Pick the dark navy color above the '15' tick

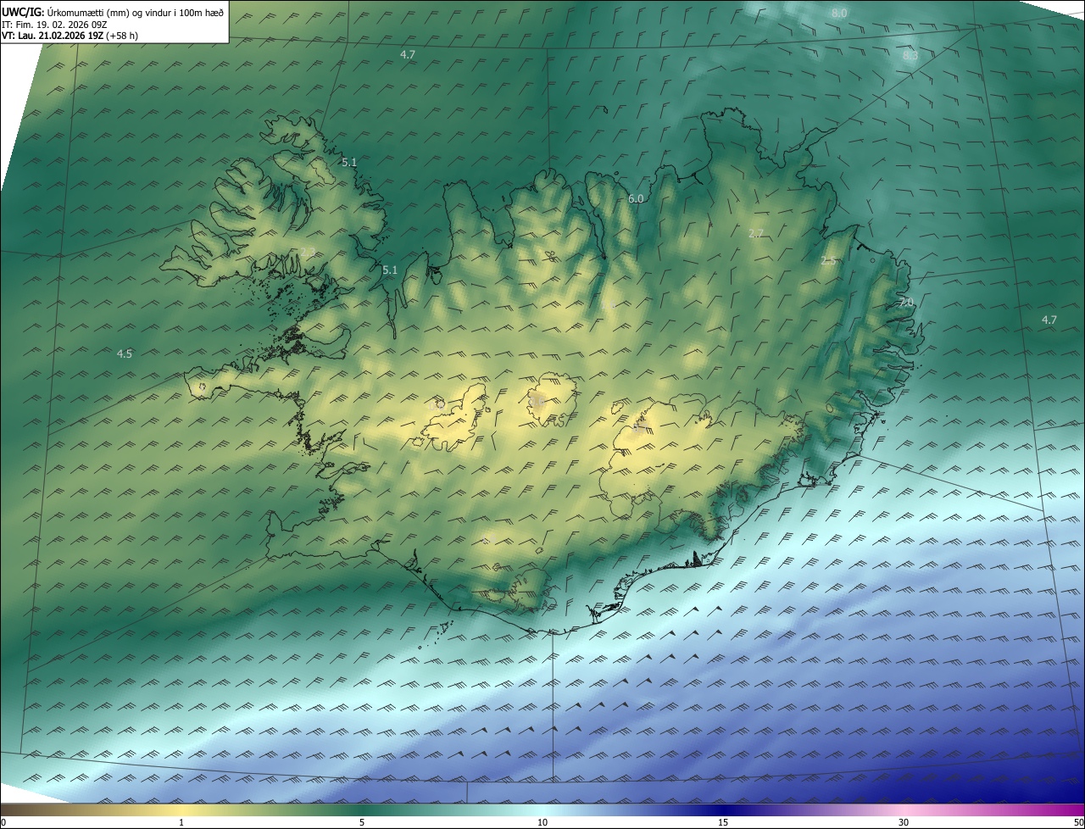pos(723,810)
